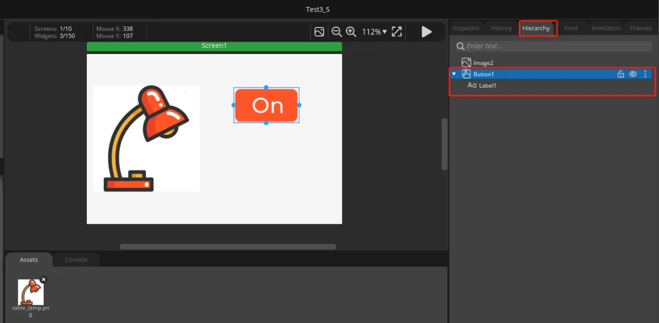The width and height of the screenshot is (659, 323).
Task: Click the fit-to-screen expand icon
Action: tap(397, 32)
